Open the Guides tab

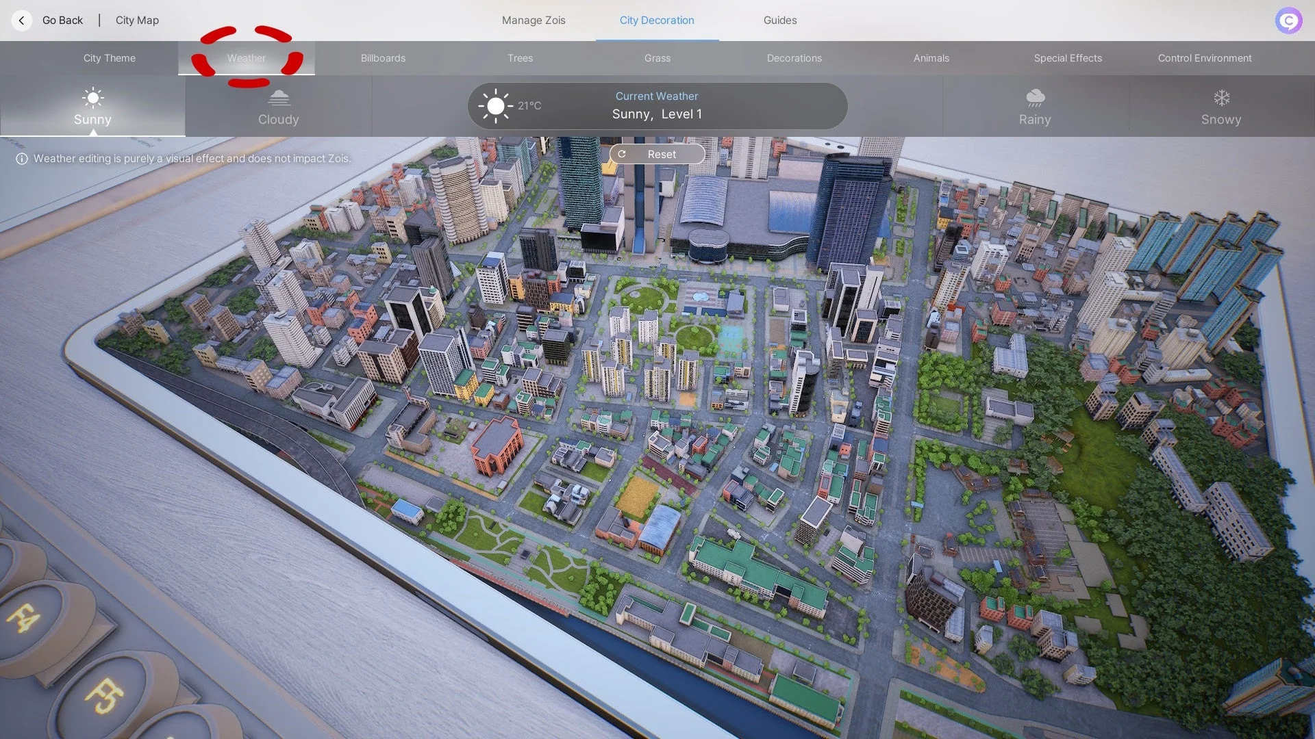(780, 21)
